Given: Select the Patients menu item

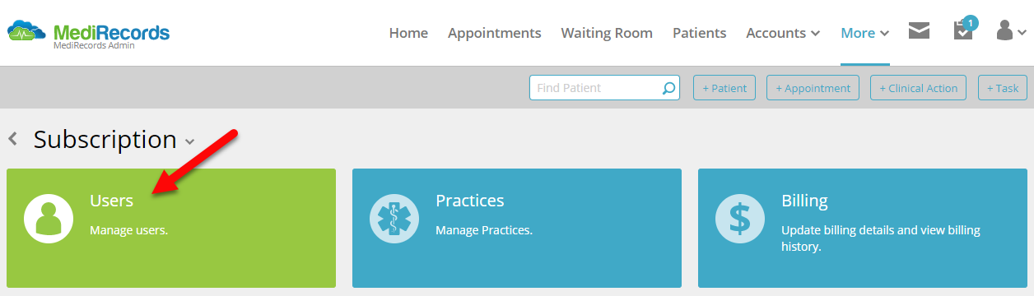Looking at the screenshot, I should click(x=700, y=33).
